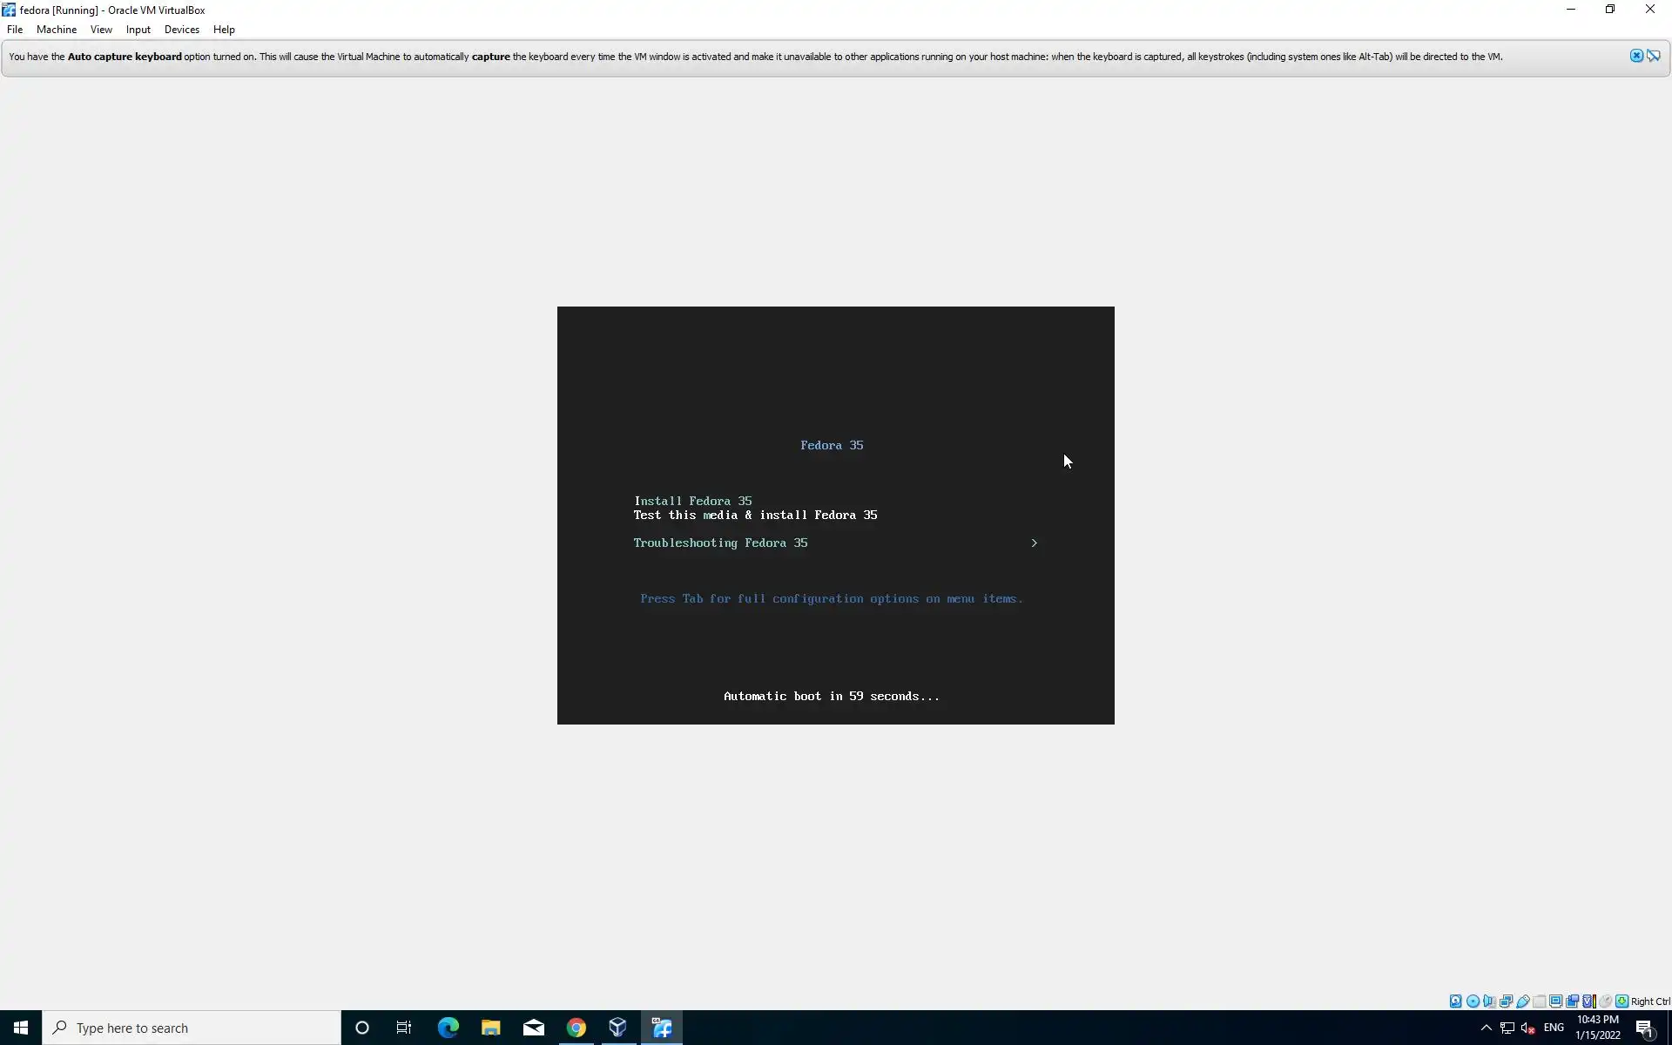1672x1045 pixels.
Task: Click the network adapters status icon
Action: click(1506, 1001)
